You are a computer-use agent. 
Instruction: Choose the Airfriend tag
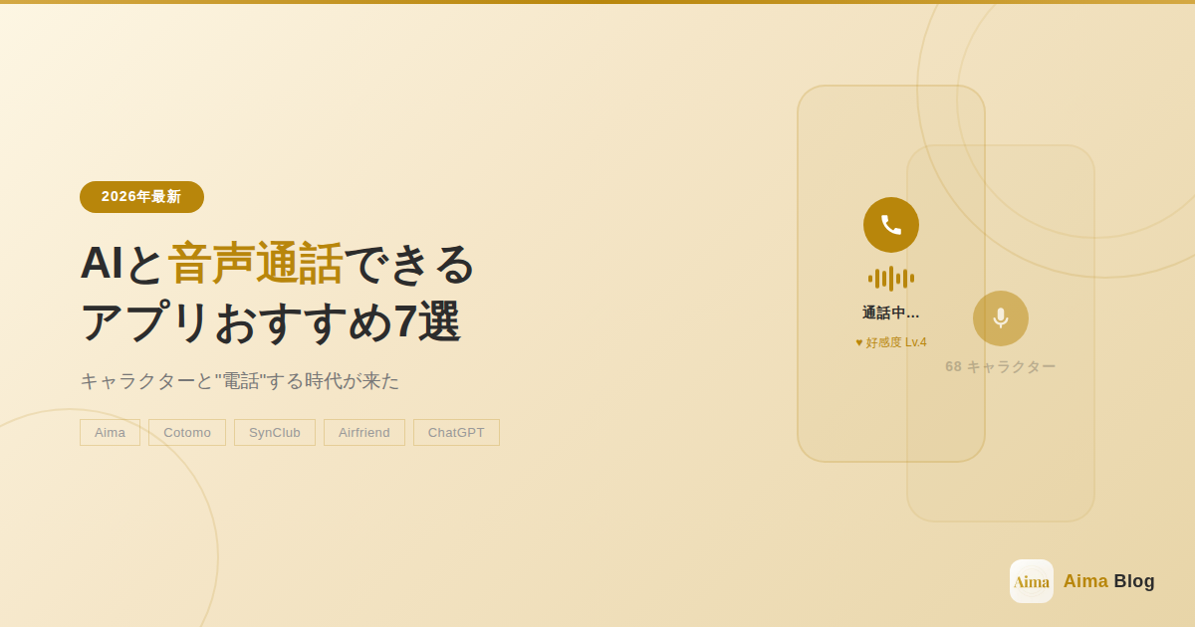(x=364, y=432)
